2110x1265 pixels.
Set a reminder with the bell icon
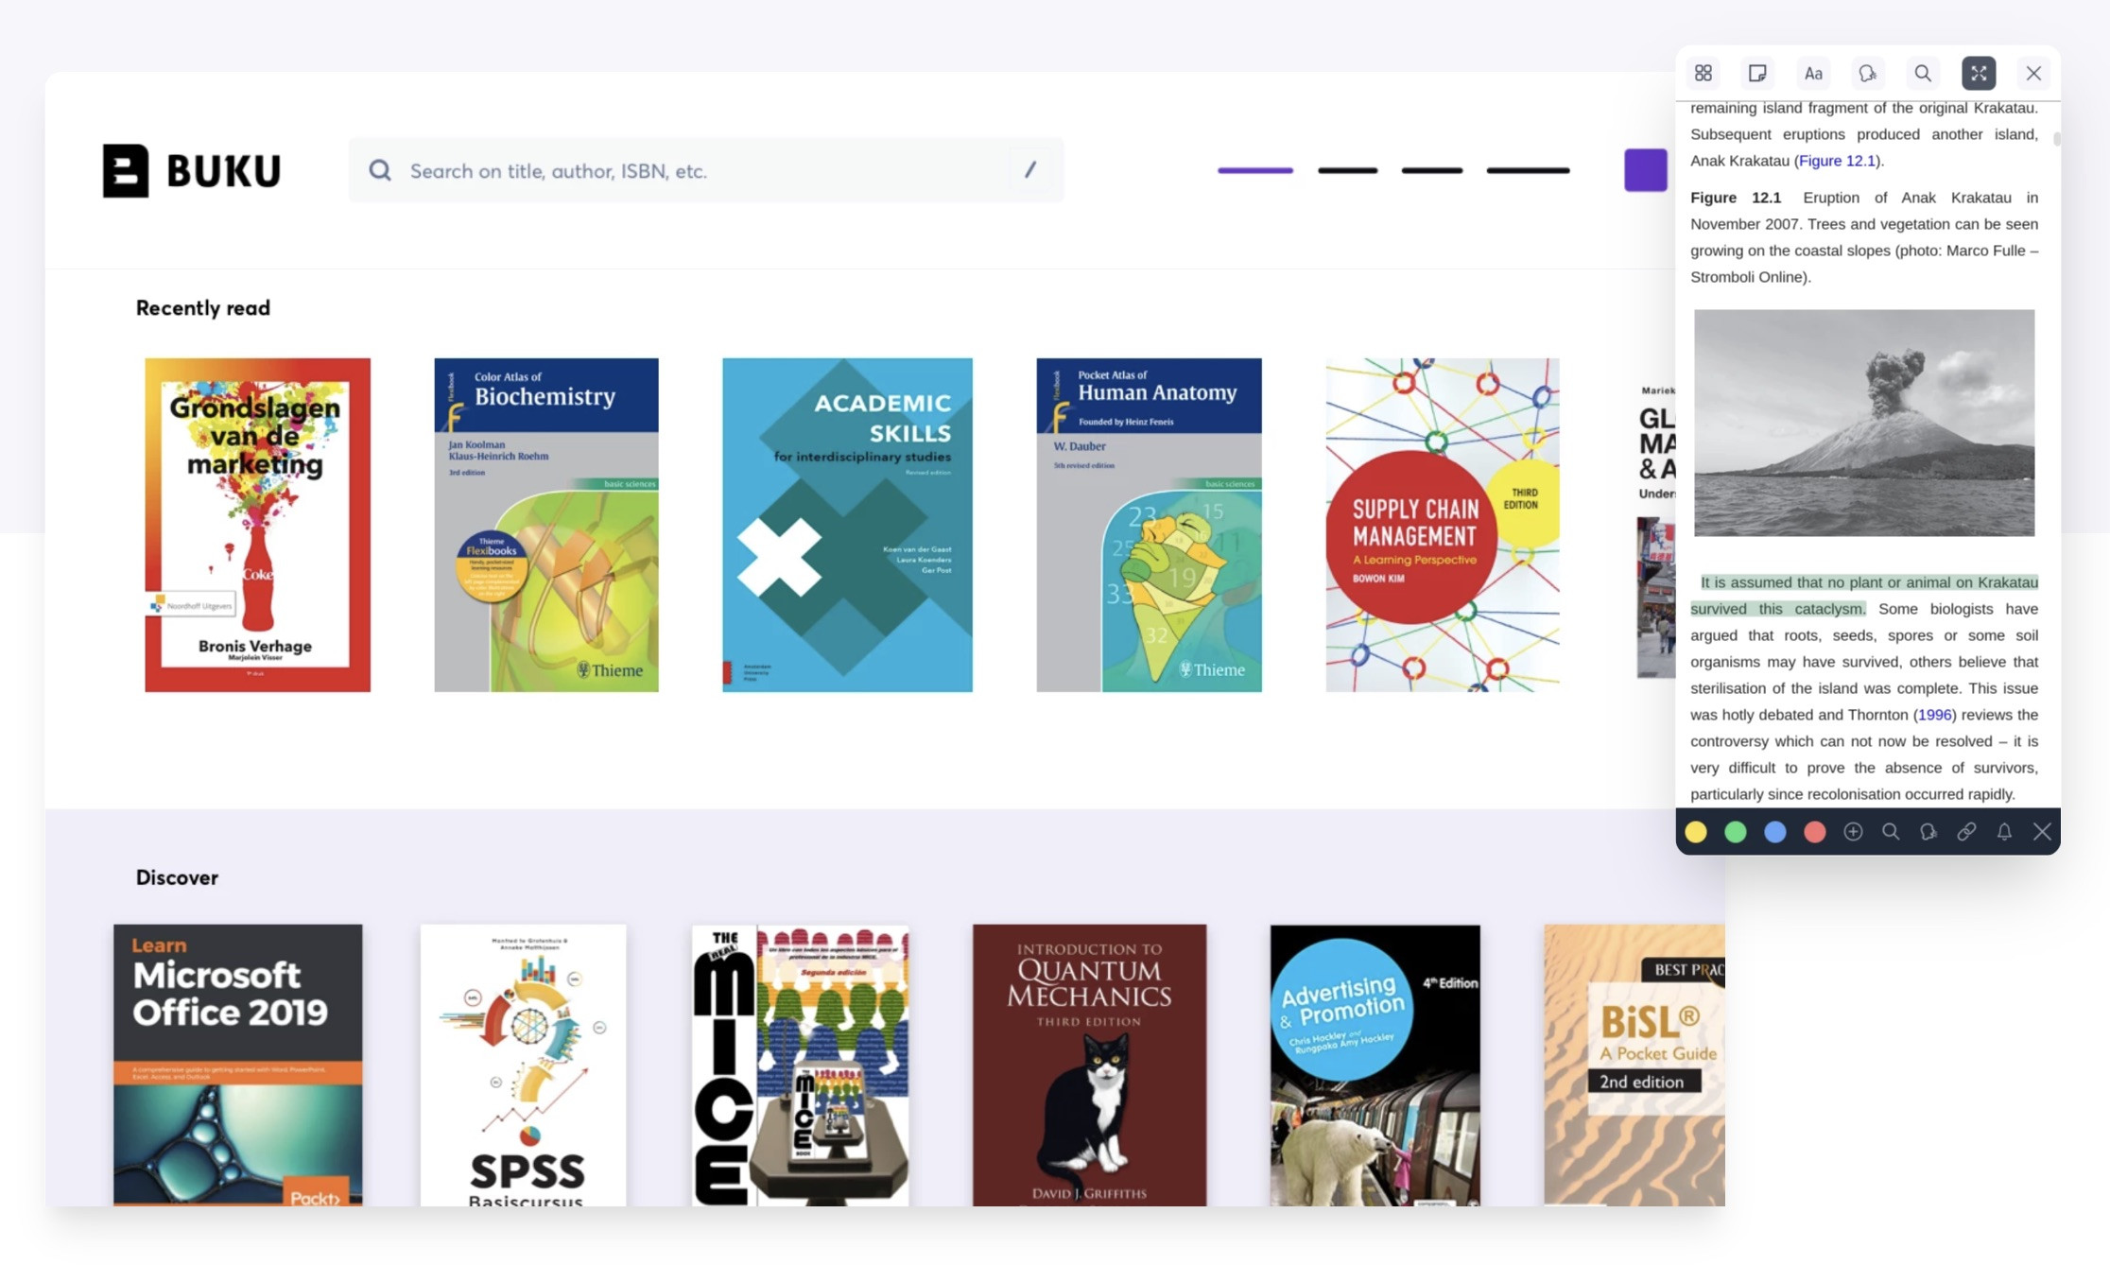click(x=2004, y=832)
